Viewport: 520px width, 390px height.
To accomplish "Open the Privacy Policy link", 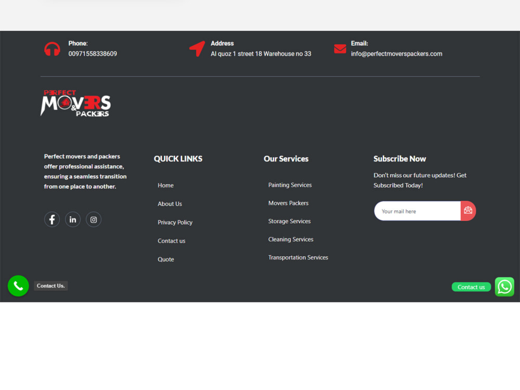I will pos(175,223).
